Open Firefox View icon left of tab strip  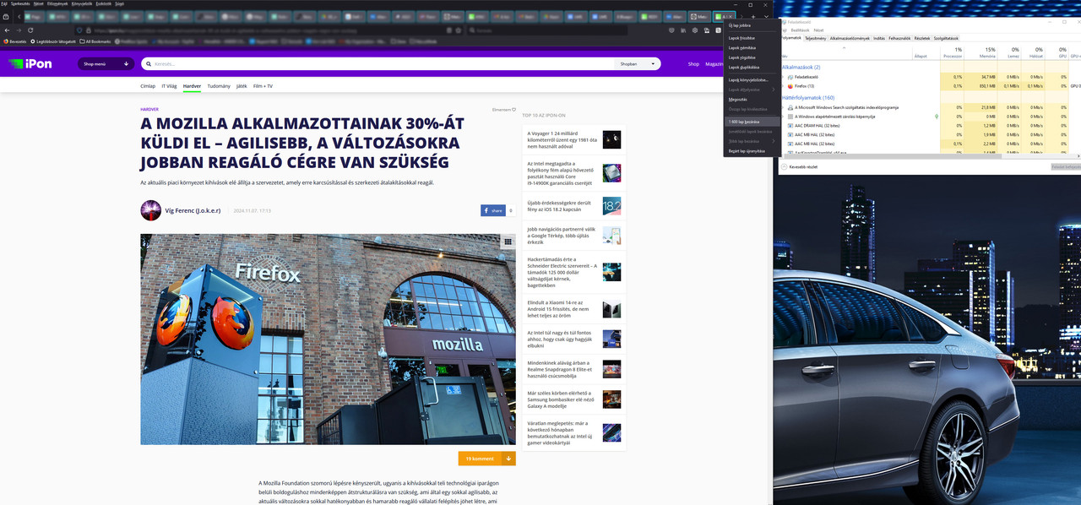[7, 17]
